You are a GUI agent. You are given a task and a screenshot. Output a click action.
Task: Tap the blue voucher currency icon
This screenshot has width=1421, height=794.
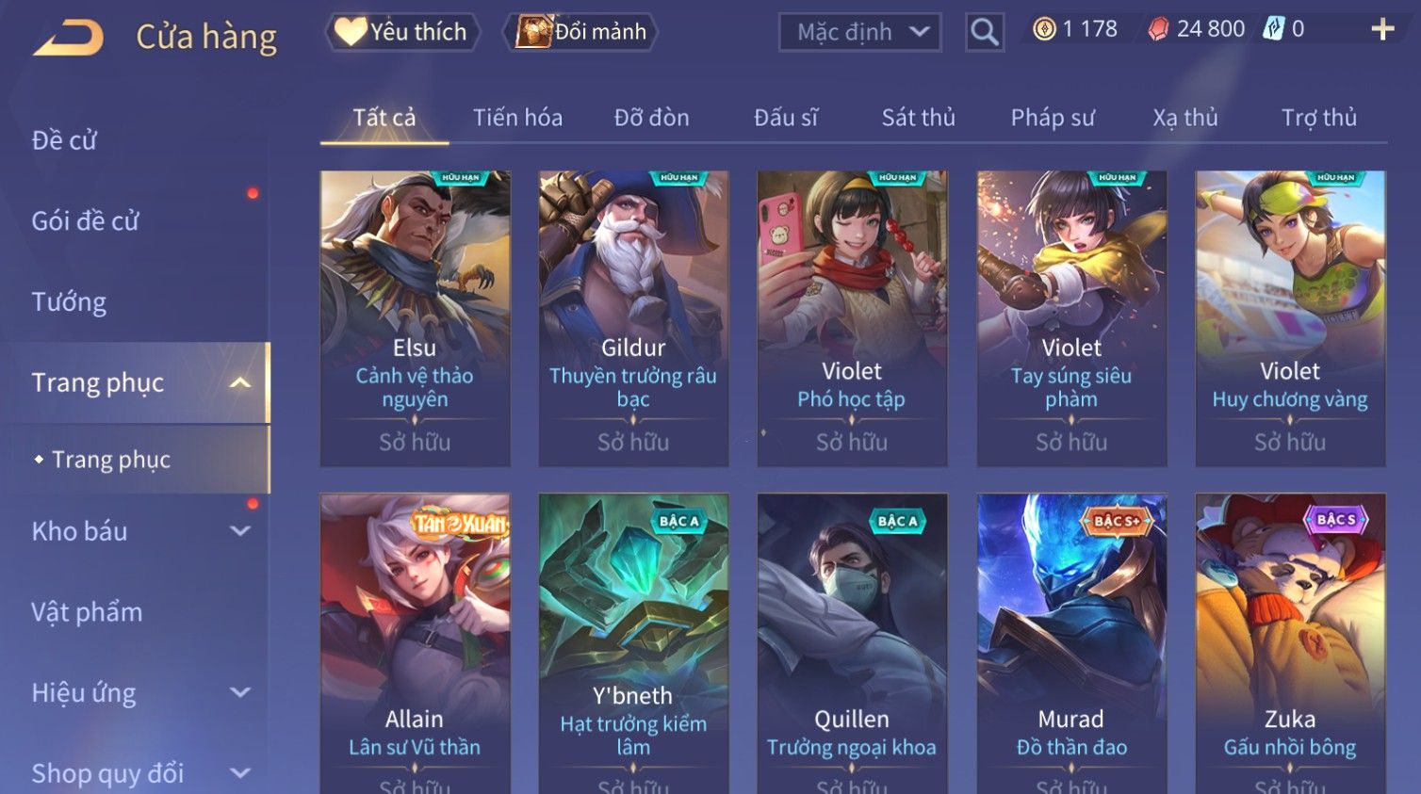pyautogui.click(x=1274, y=29)
